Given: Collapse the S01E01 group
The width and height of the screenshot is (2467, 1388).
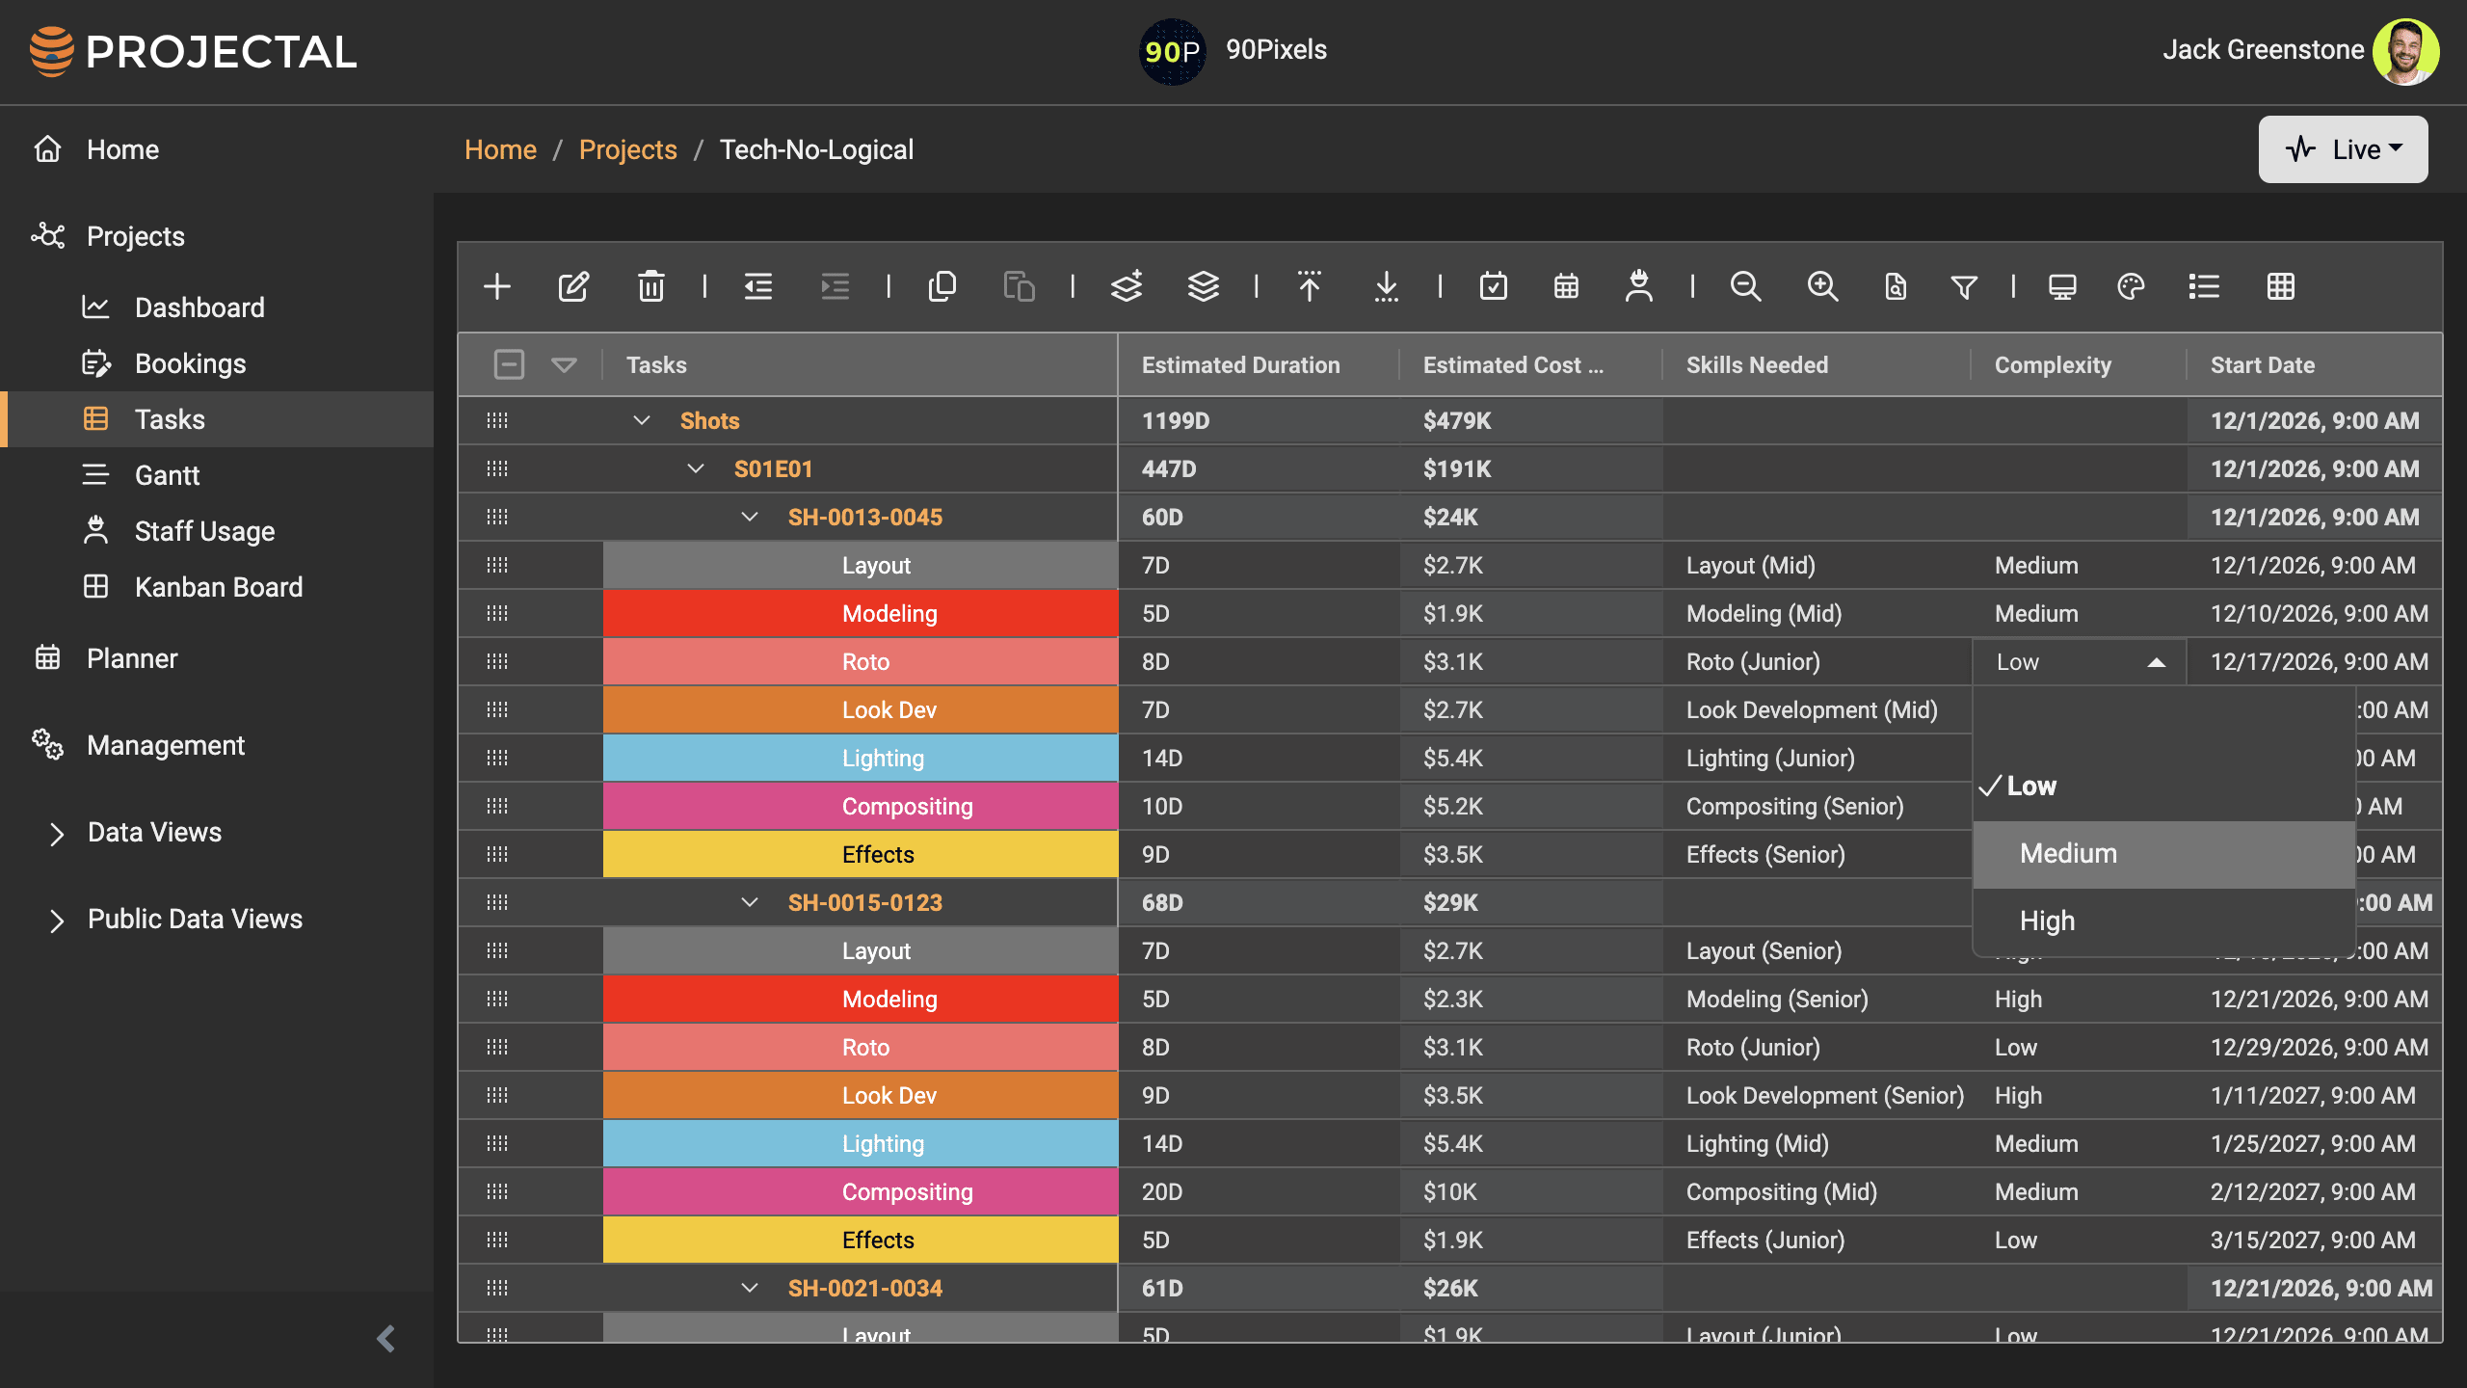Looking at the screenshot, I should 696,468.
